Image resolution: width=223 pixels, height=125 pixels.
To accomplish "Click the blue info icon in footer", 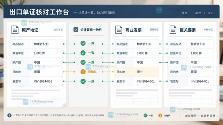I will (x=9, y=115).
